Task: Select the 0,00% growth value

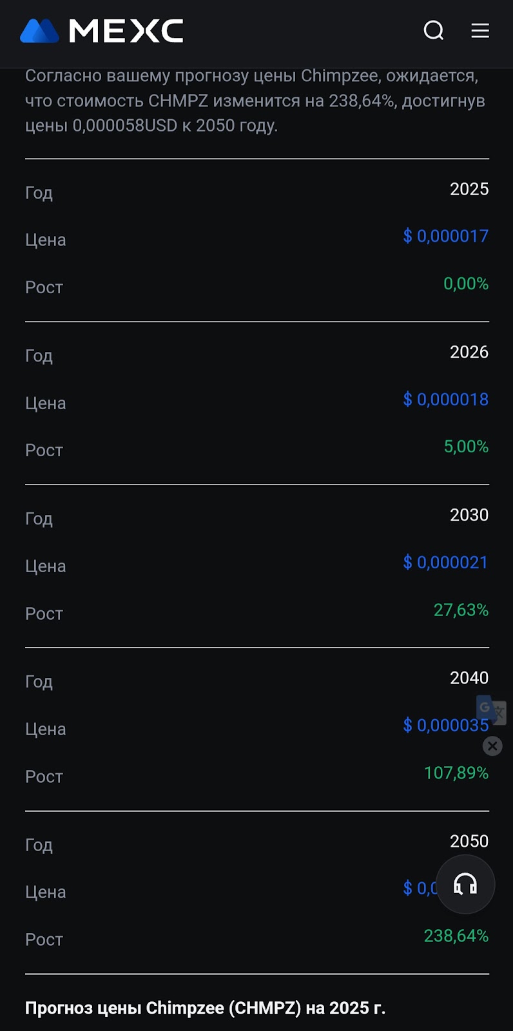Action: tap(465, 284)
